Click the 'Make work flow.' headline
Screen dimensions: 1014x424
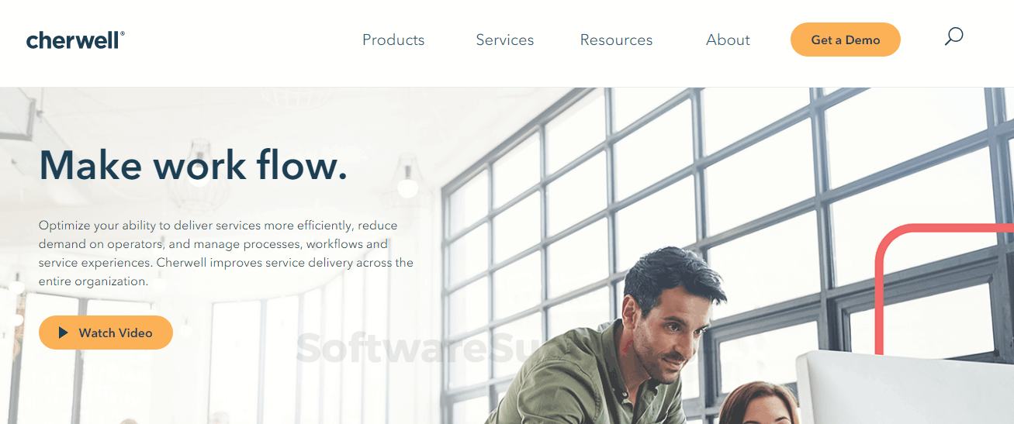[193, 164]
